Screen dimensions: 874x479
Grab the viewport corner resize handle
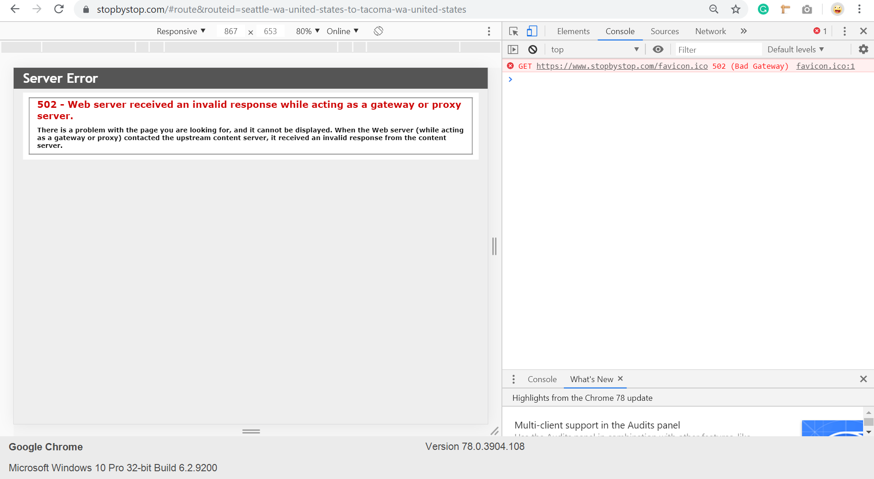pos(495,430)
